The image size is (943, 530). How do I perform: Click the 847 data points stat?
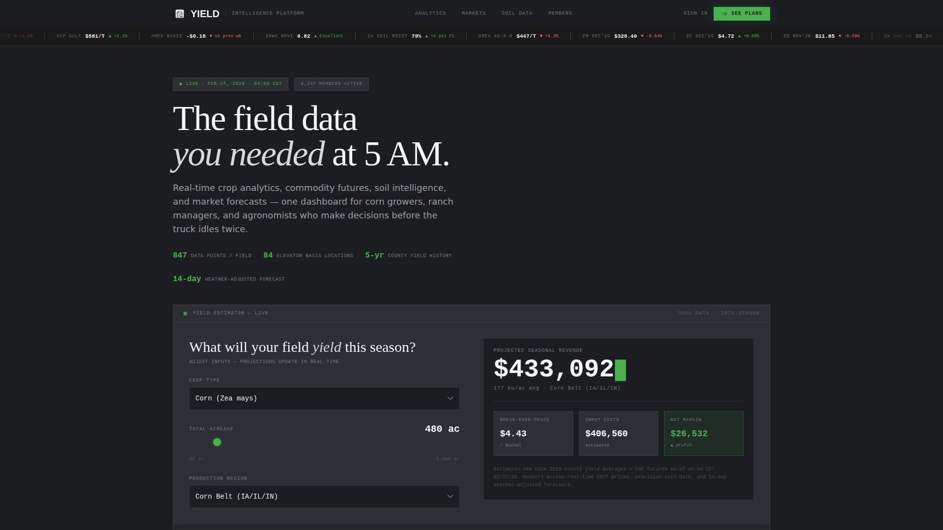(212, 256)
